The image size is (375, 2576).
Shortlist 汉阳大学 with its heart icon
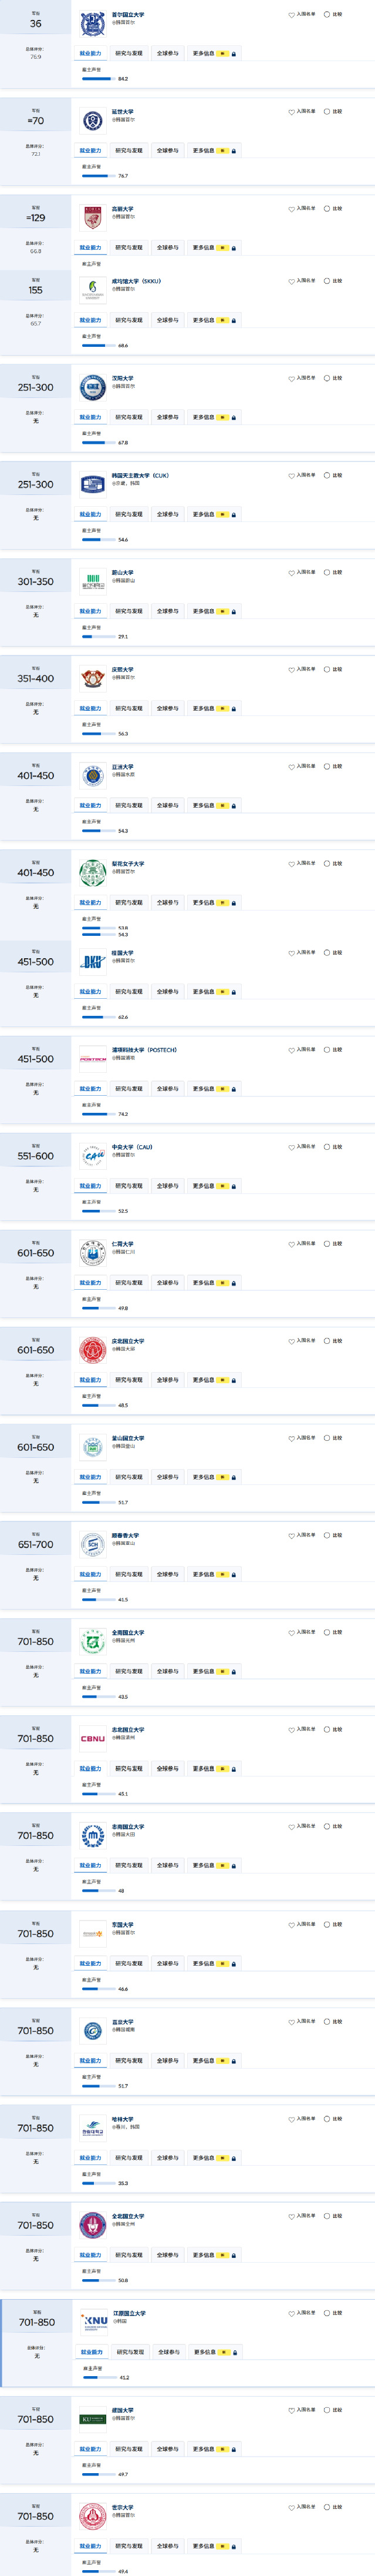[x=291, y=379]
